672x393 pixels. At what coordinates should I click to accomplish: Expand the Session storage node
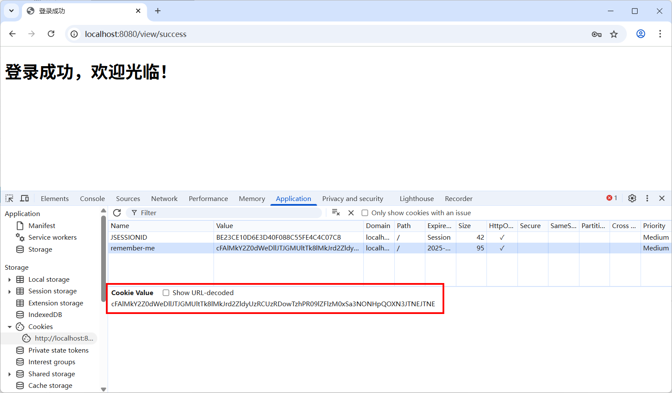pos(9,291)
